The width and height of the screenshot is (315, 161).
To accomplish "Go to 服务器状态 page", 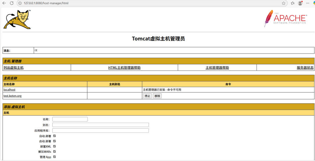I will (305, 68).
